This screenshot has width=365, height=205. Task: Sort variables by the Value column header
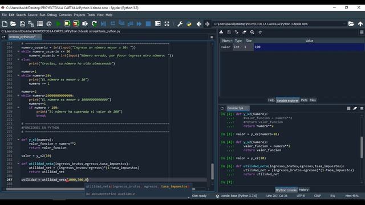click(309, 41)
